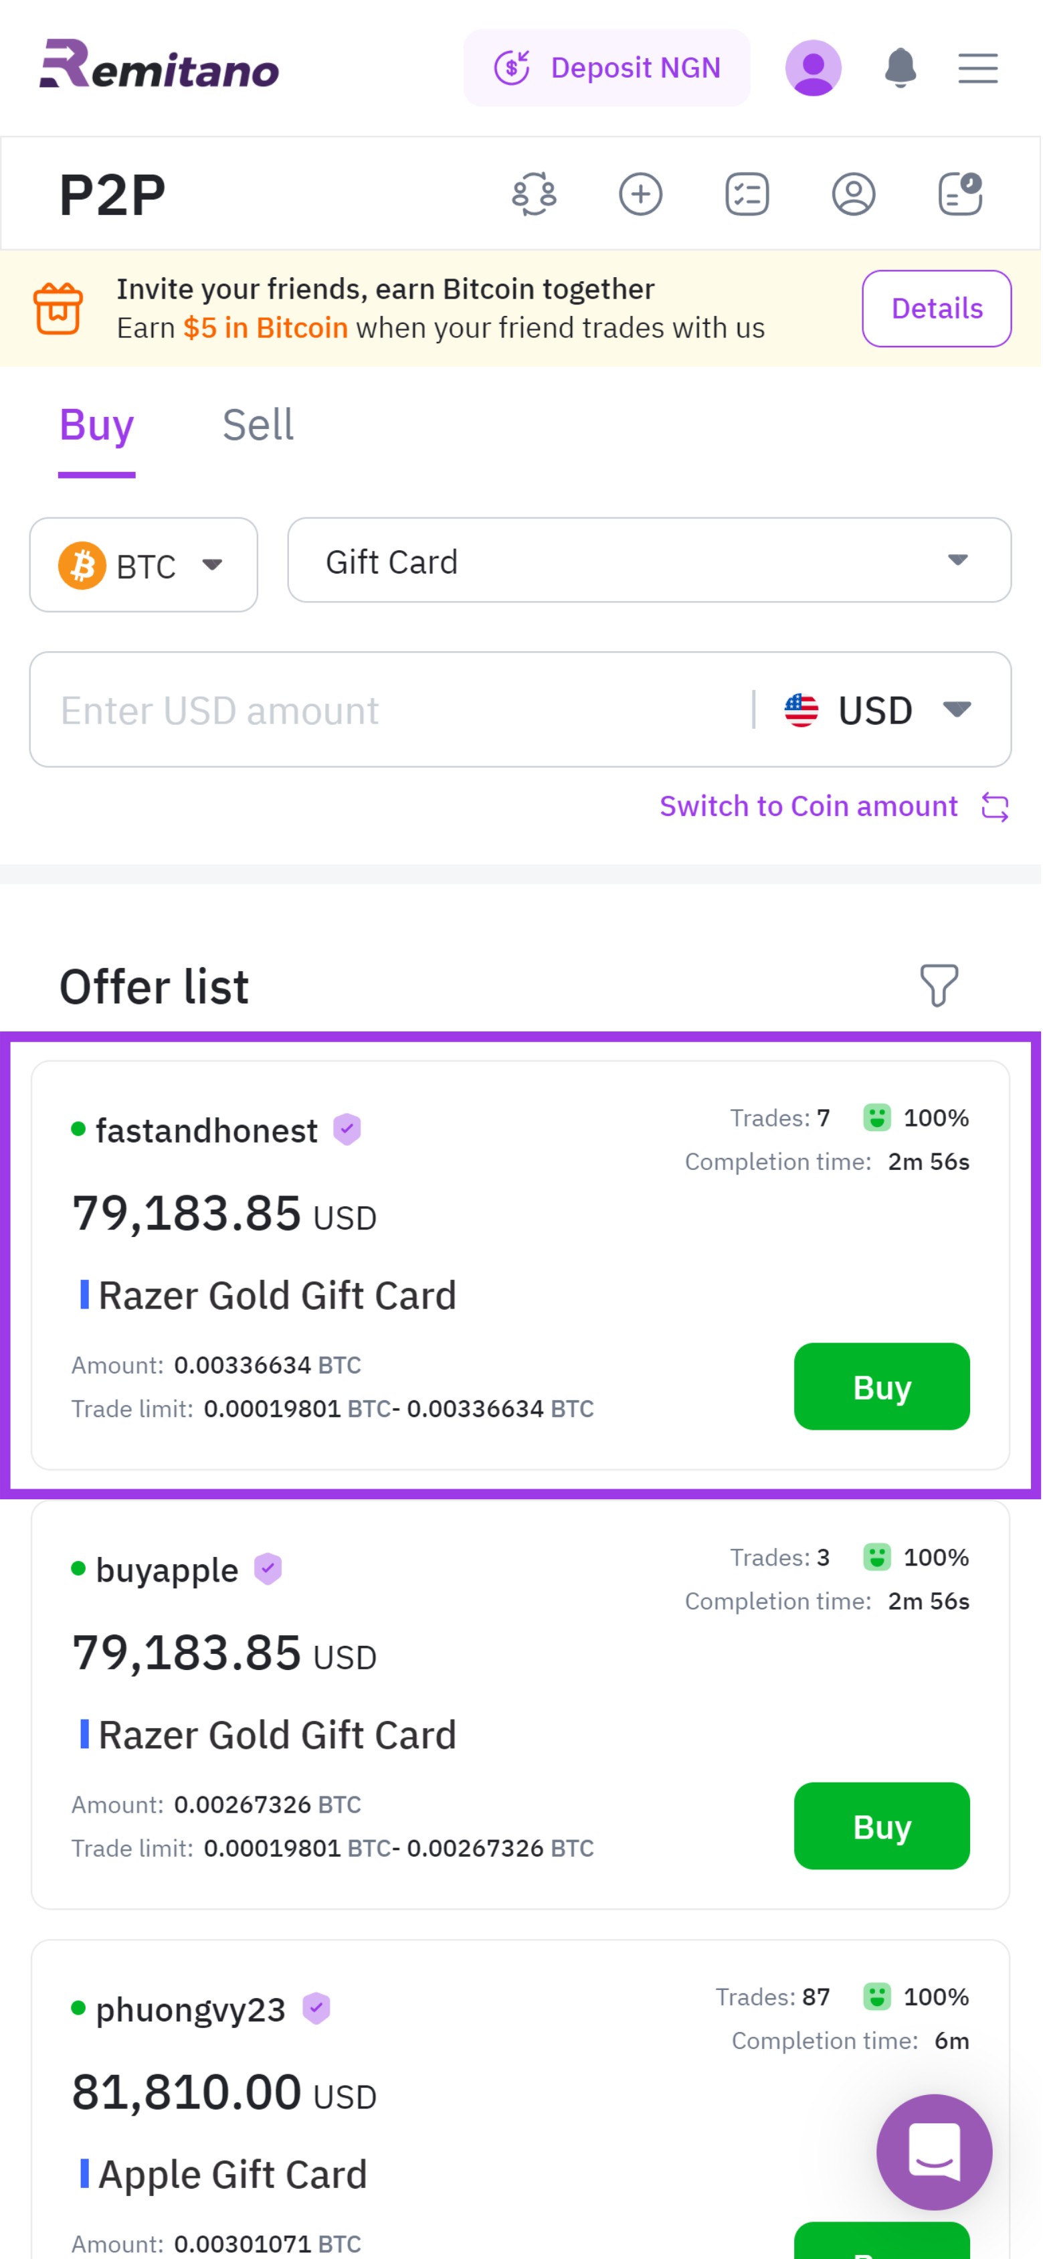Buy from fastandhonest's Razer Gold offer

882,1386
